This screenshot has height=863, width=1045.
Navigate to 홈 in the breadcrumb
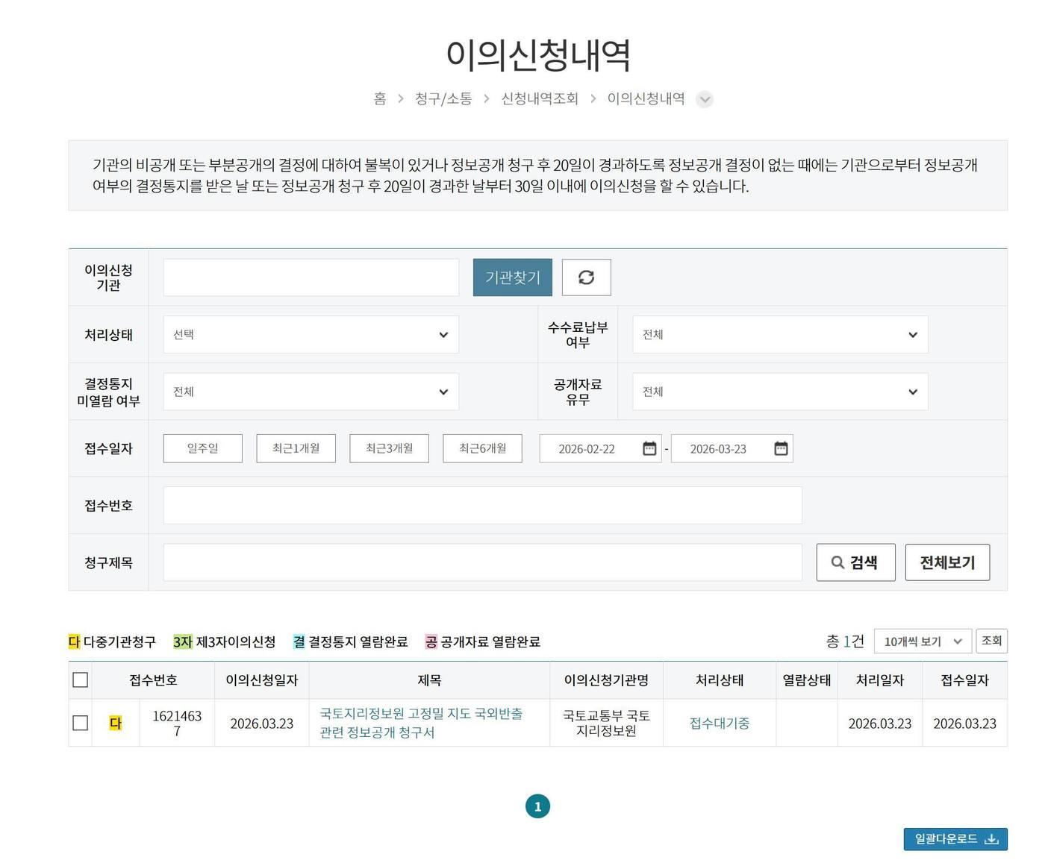coord(379,98)
